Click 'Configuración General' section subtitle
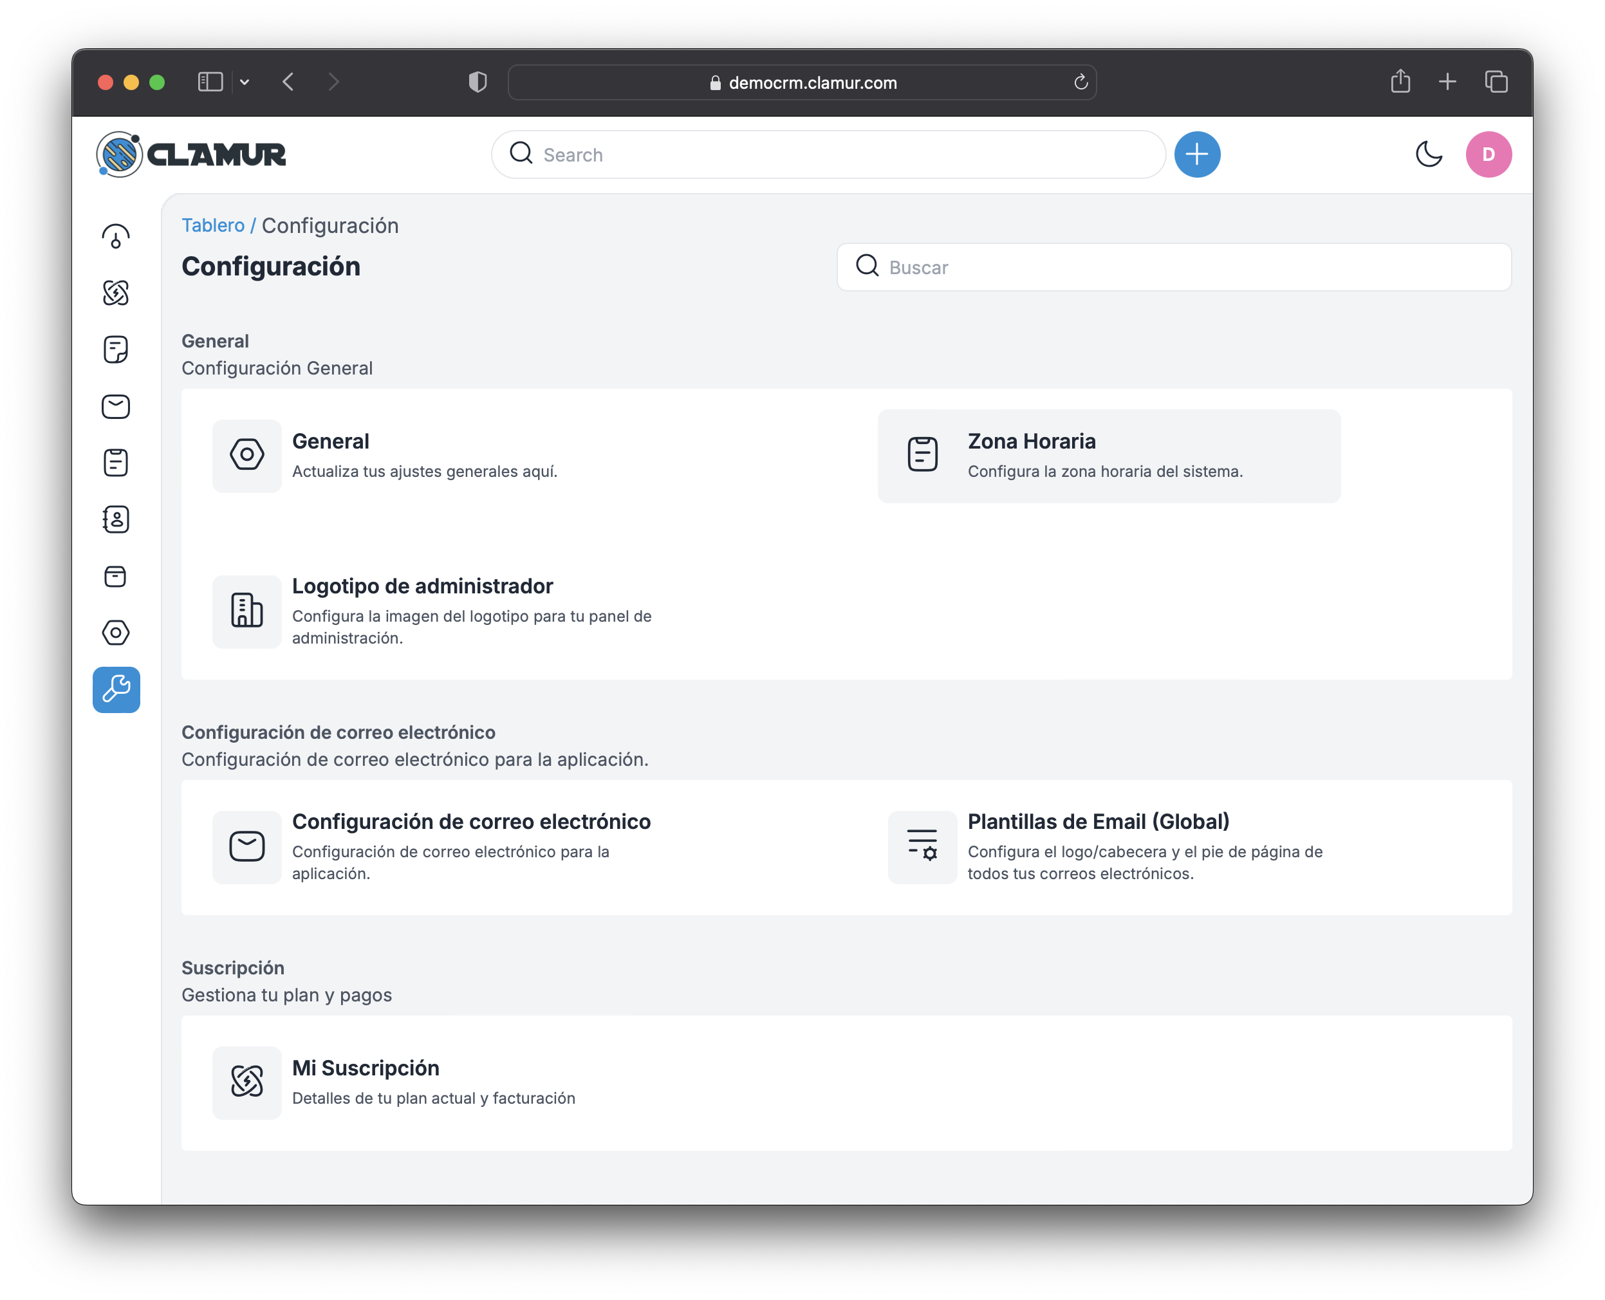This screenshot has width=1605, height=1300. click(277, 368)
